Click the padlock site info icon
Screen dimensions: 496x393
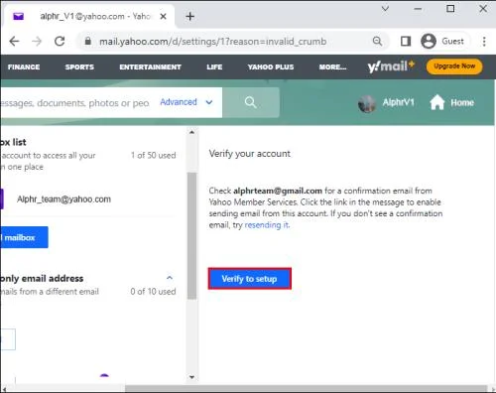tap(87, 41)
